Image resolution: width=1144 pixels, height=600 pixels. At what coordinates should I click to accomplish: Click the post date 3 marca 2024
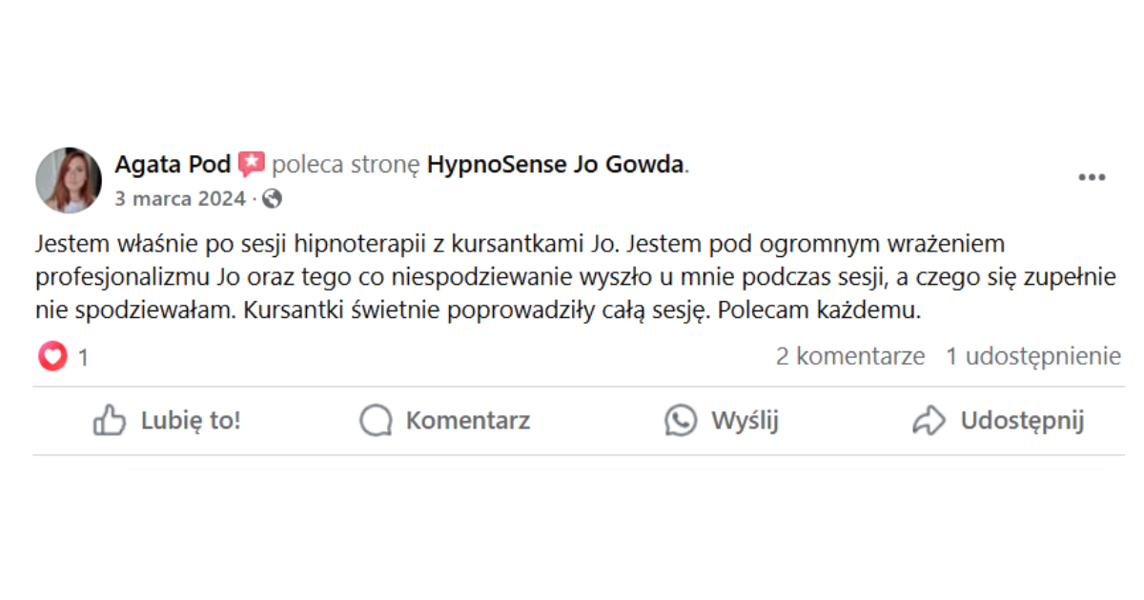pyautogui.click(x=180, y=199)
